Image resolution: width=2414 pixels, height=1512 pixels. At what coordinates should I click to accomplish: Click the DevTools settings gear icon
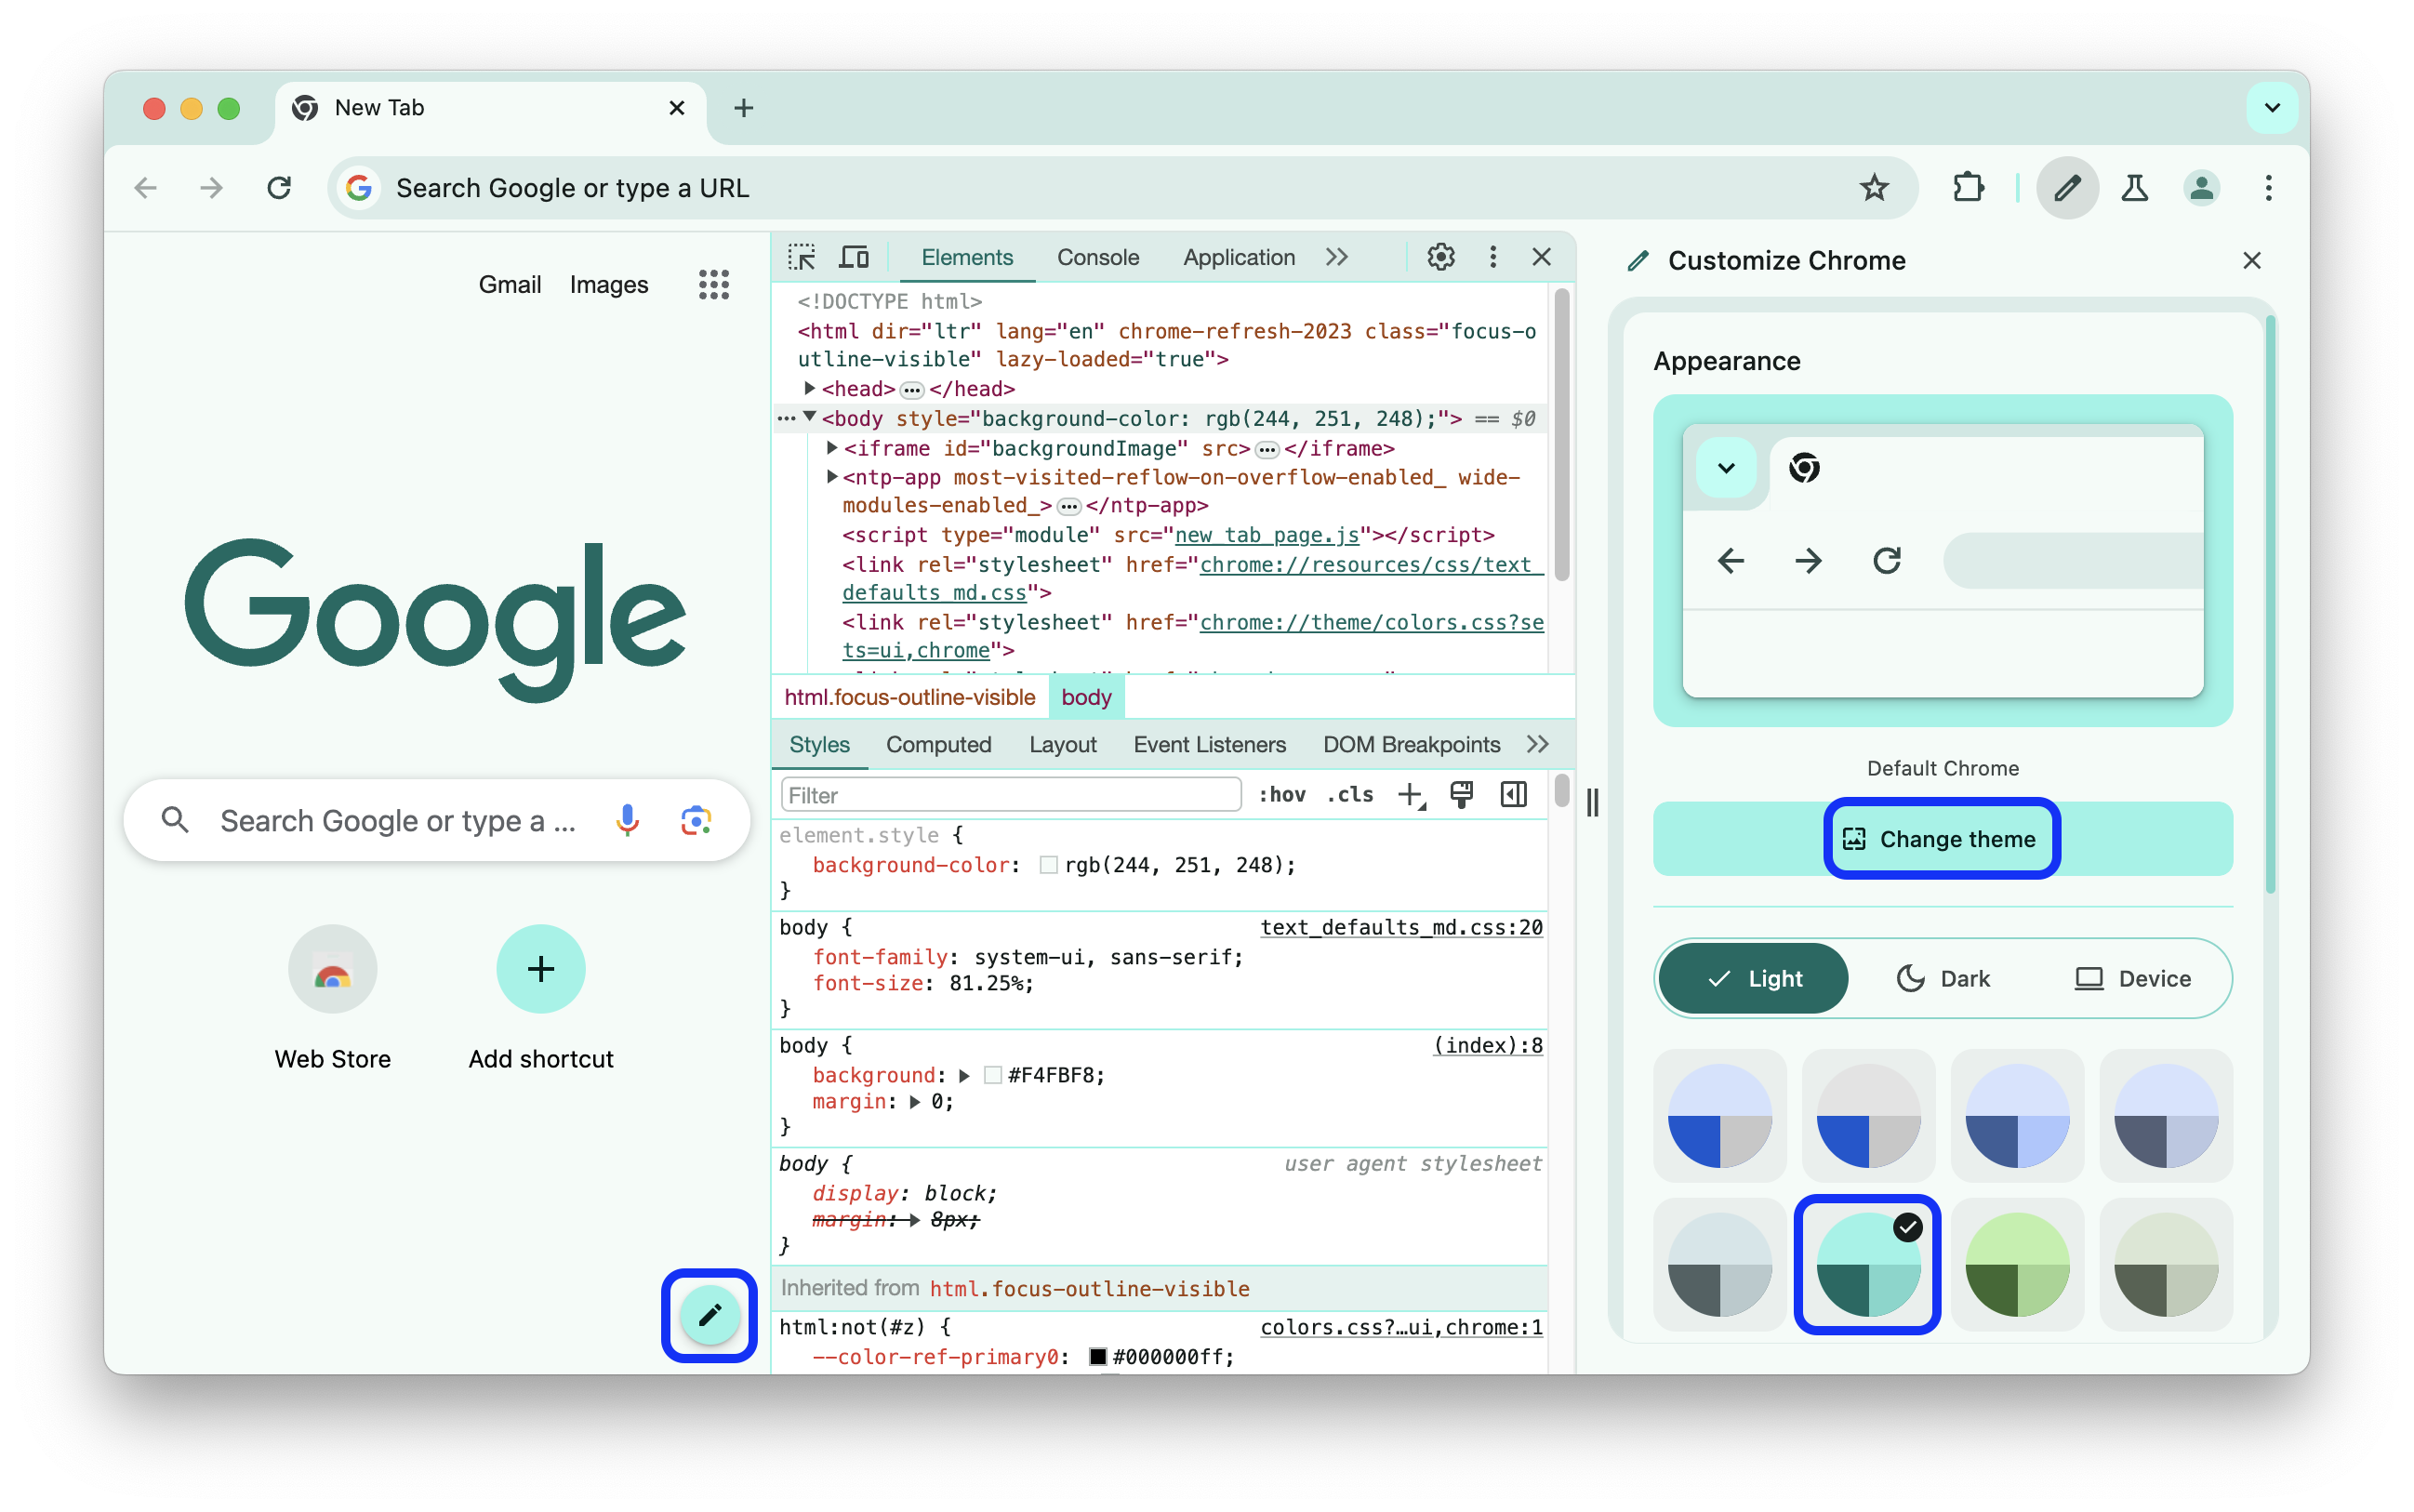tap(1440, 258)
